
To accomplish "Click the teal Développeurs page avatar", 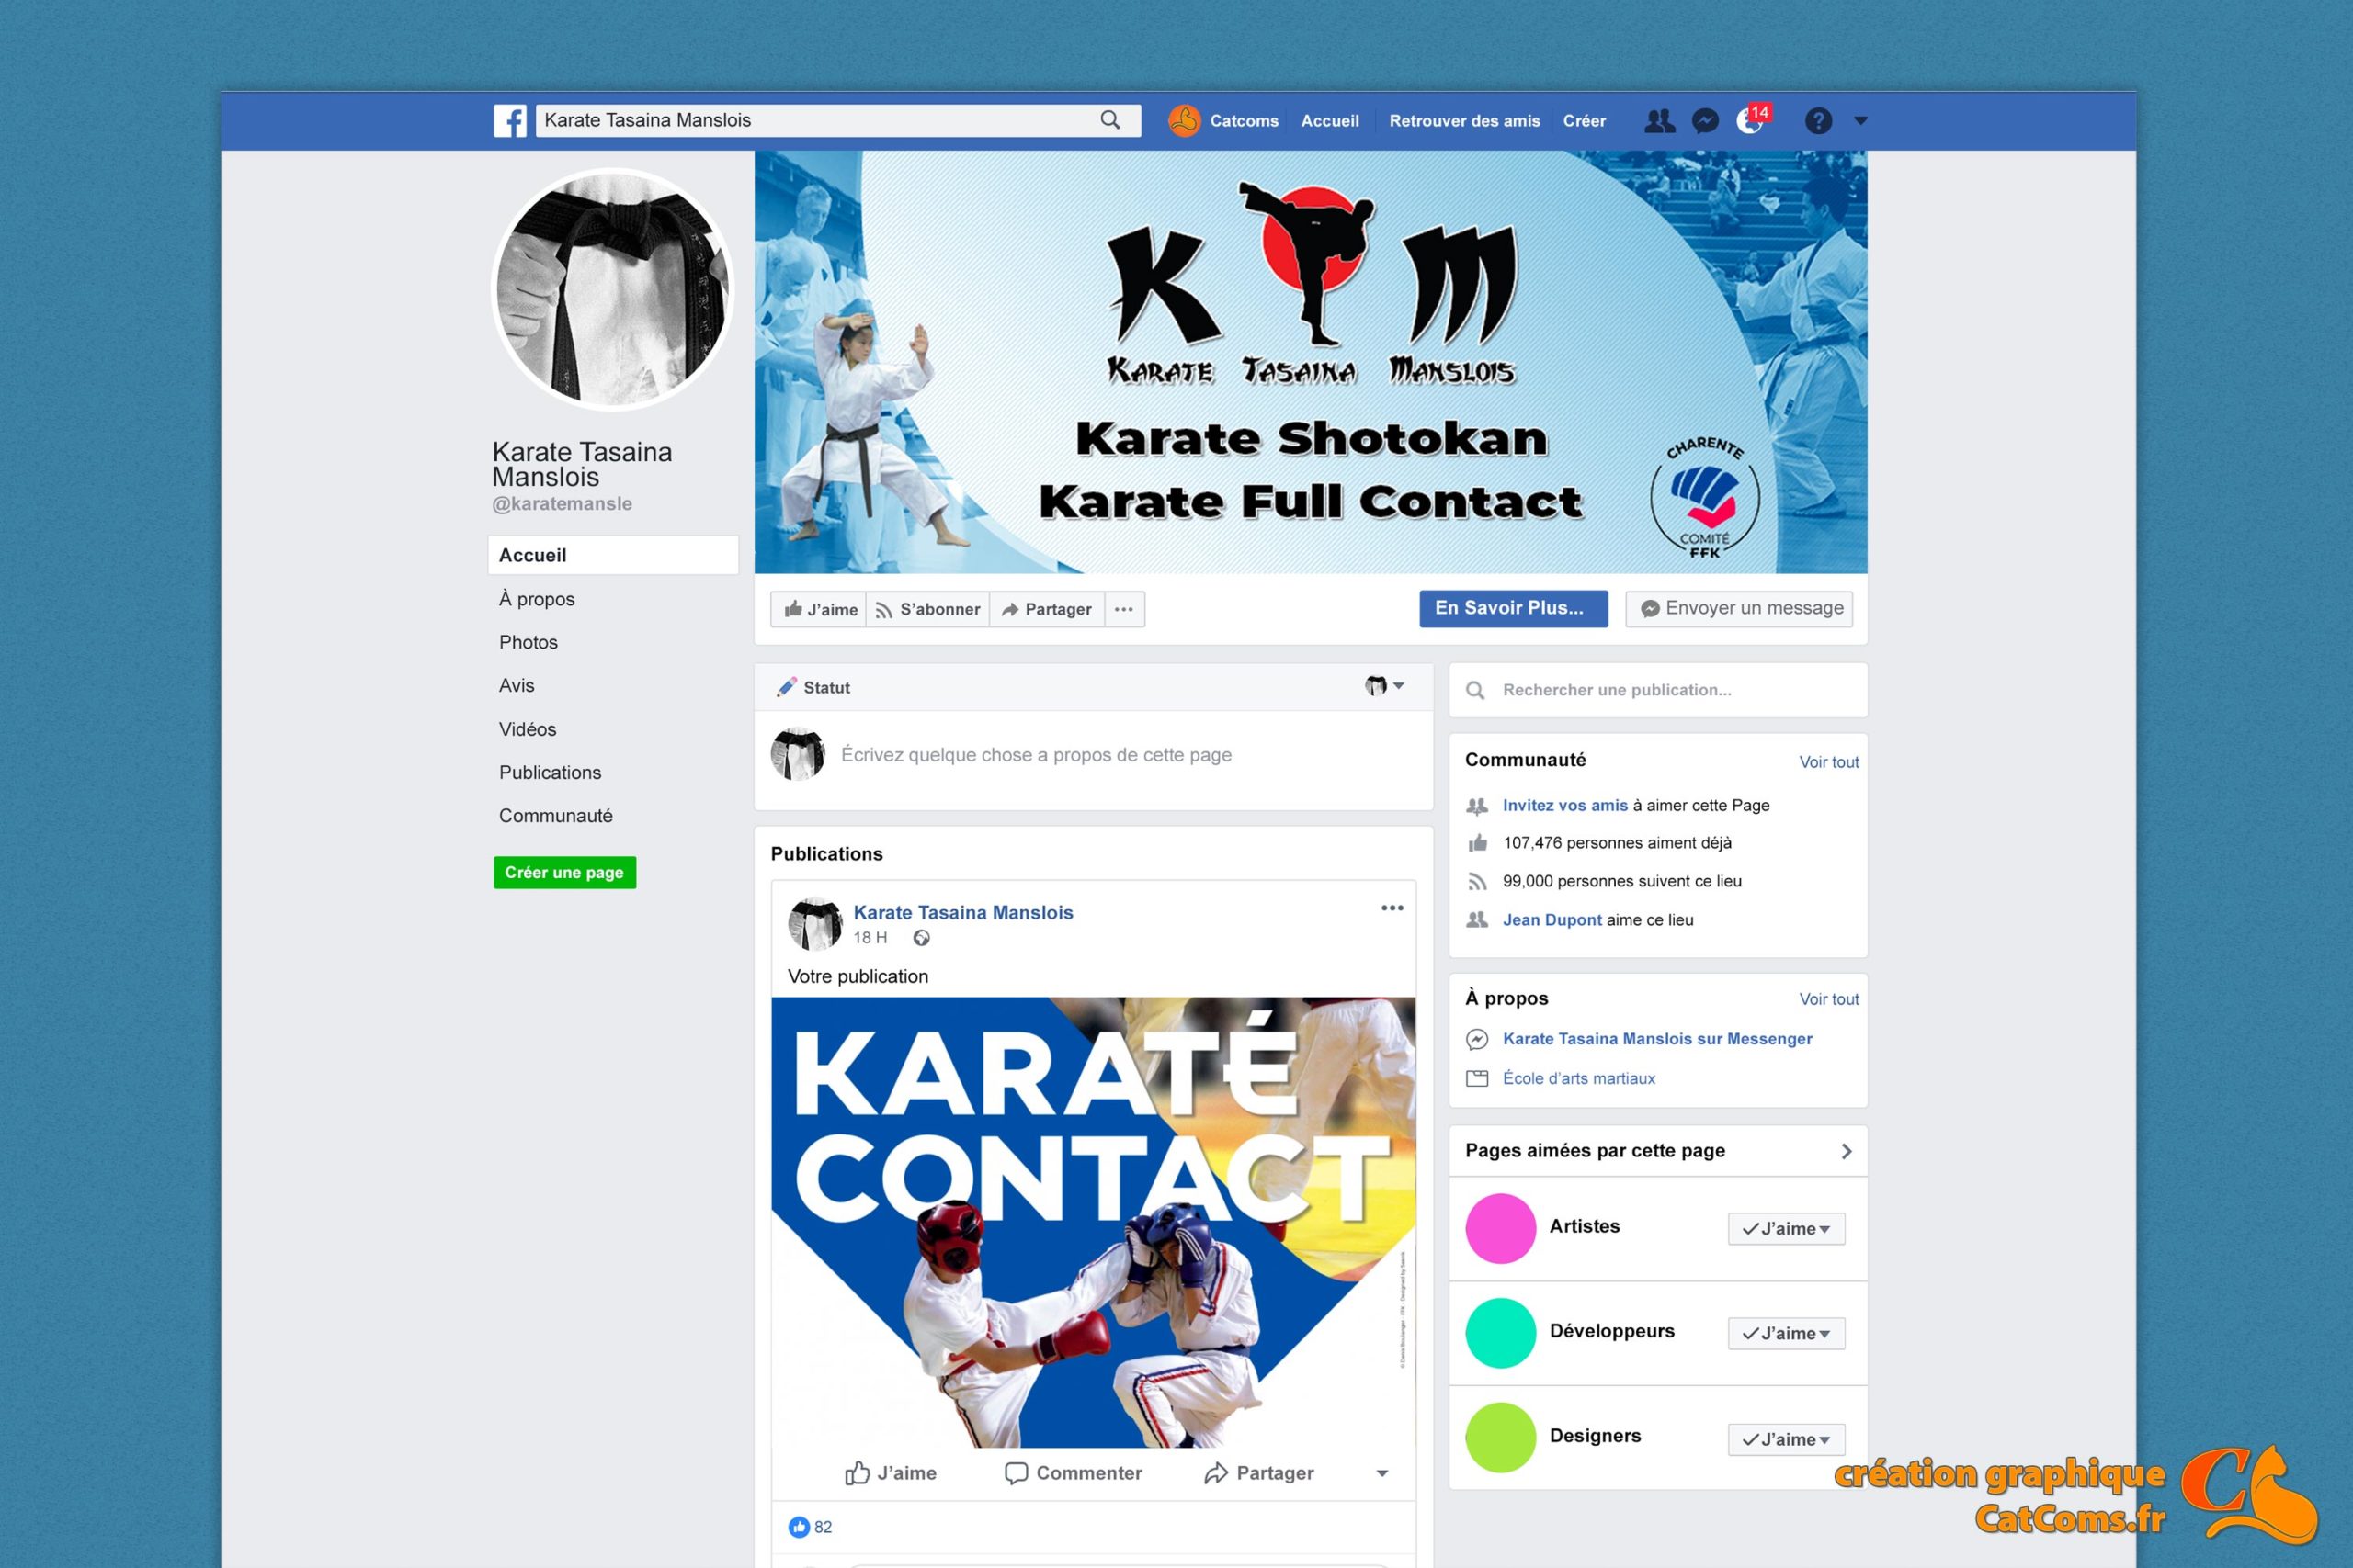I will (1501, 1333).
